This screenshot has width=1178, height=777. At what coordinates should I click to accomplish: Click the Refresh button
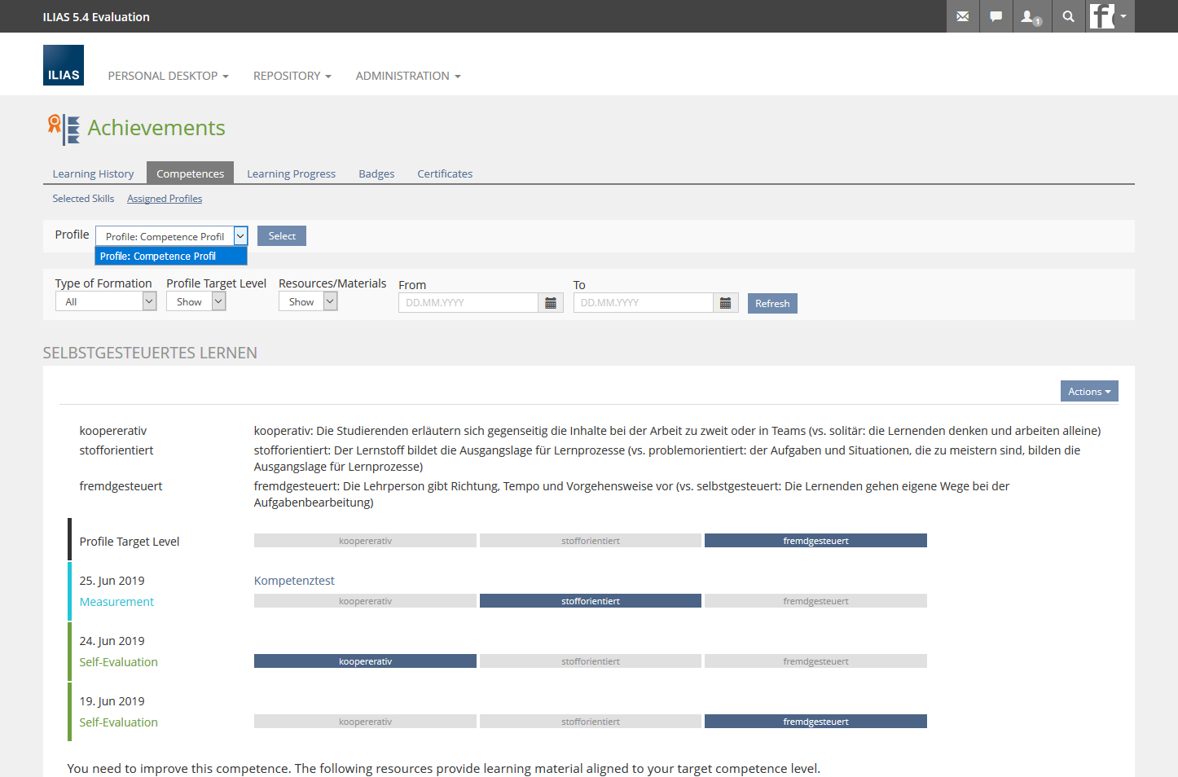(771, 304)
